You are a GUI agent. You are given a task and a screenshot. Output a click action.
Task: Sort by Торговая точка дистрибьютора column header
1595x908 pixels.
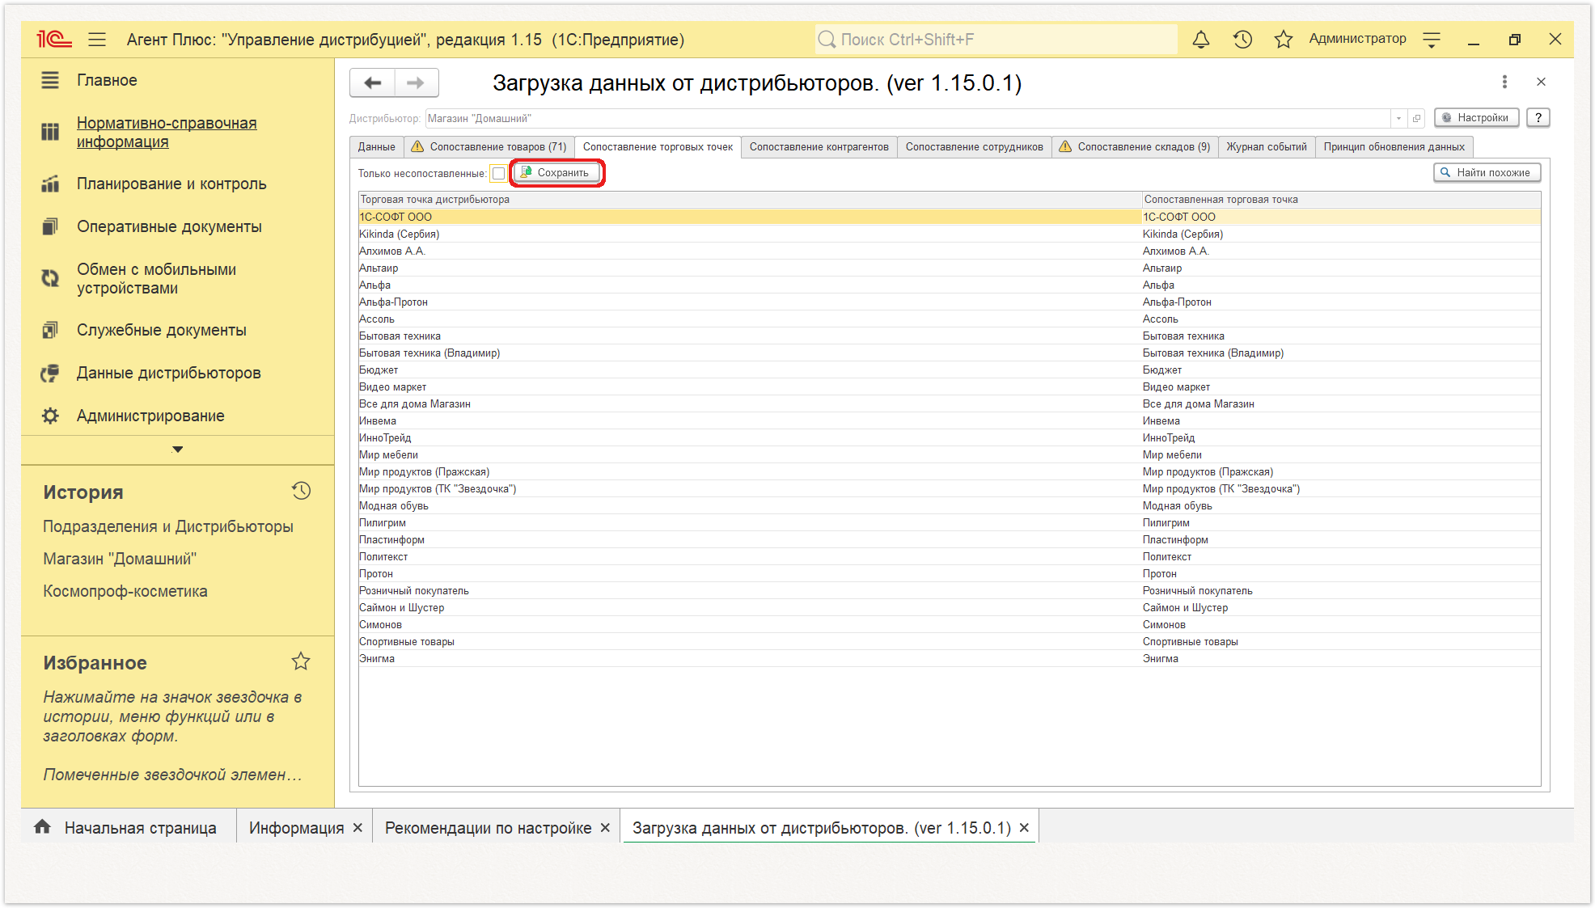(x=750, y=200)
